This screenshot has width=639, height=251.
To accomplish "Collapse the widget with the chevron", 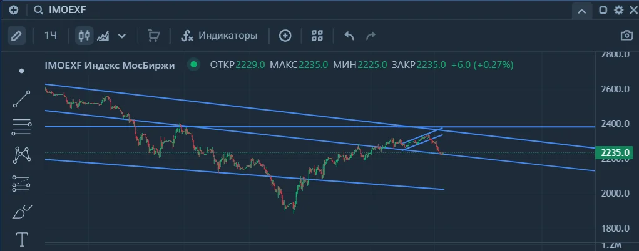I will pos(582,11).
